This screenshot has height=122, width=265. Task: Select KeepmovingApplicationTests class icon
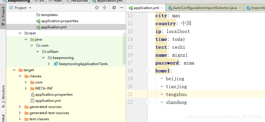(56, 64)
